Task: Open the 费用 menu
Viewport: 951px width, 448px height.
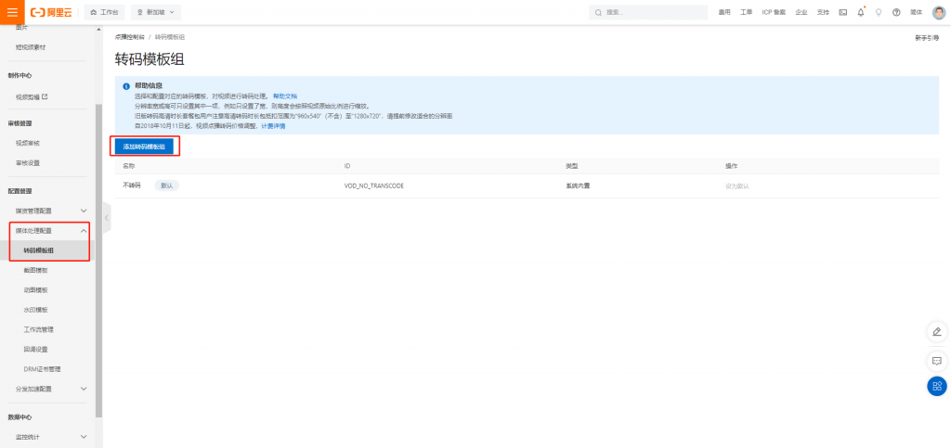Action: coord(724,12)
